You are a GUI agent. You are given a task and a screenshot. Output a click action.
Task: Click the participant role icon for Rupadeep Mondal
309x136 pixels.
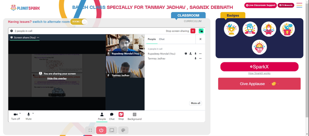(190, 54)
